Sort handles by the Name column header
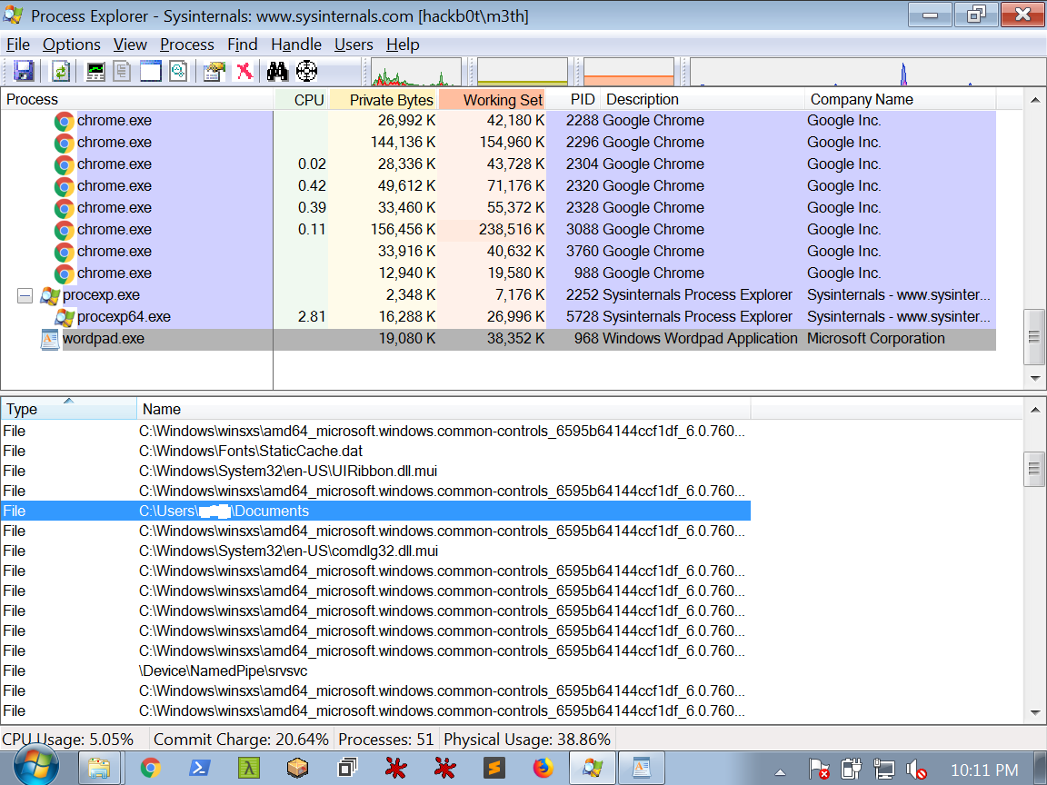1047x785 pixels. [x=444, y=409]
